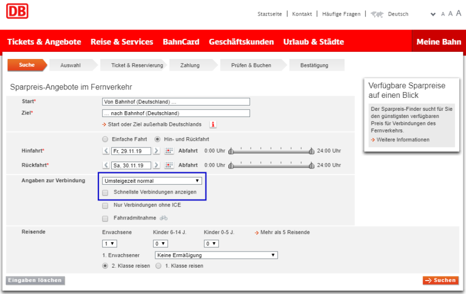Click Rückfahrt slider left handle at 0:00
The width and height of the screenshot is (466, 294).
coord(231,166)
